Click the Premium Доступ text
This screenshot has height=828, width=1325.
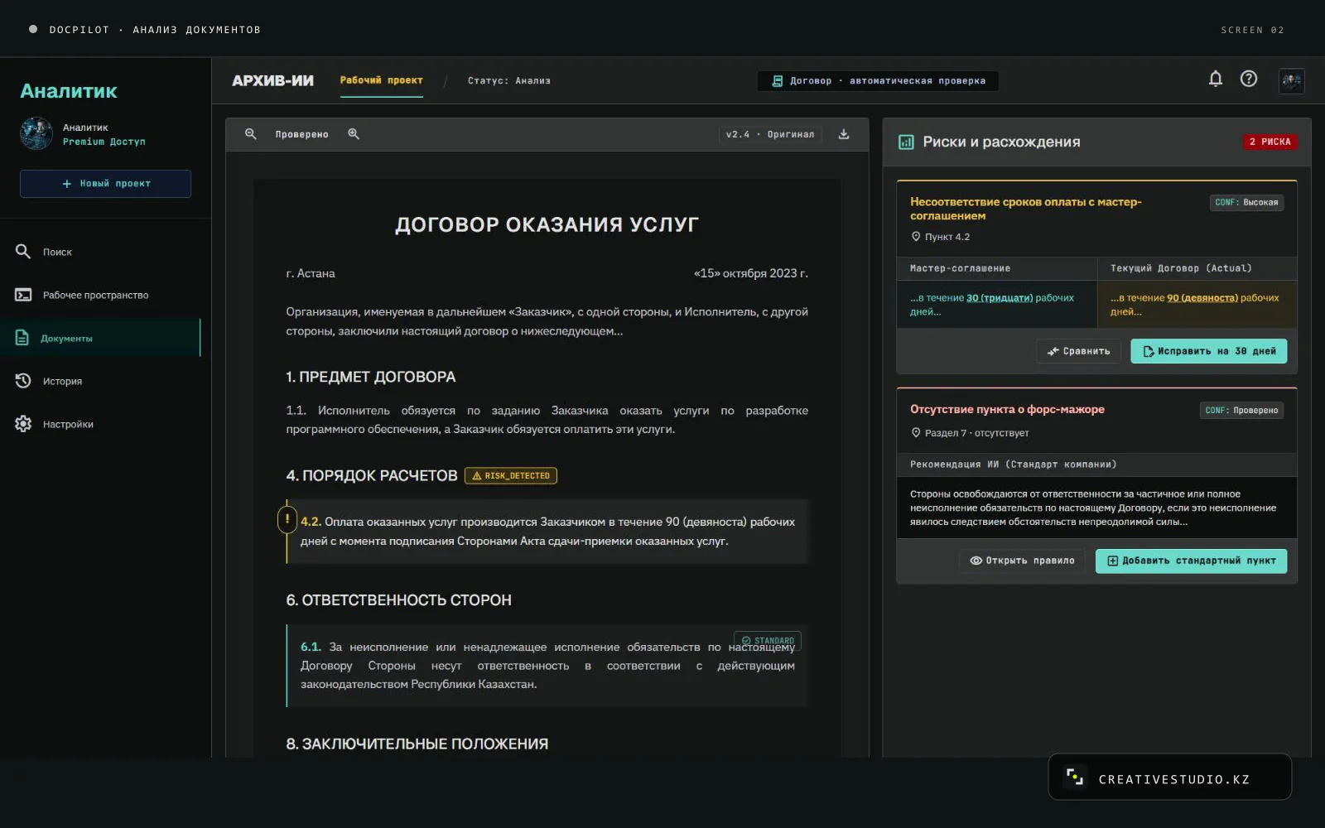tap(104, 142)
